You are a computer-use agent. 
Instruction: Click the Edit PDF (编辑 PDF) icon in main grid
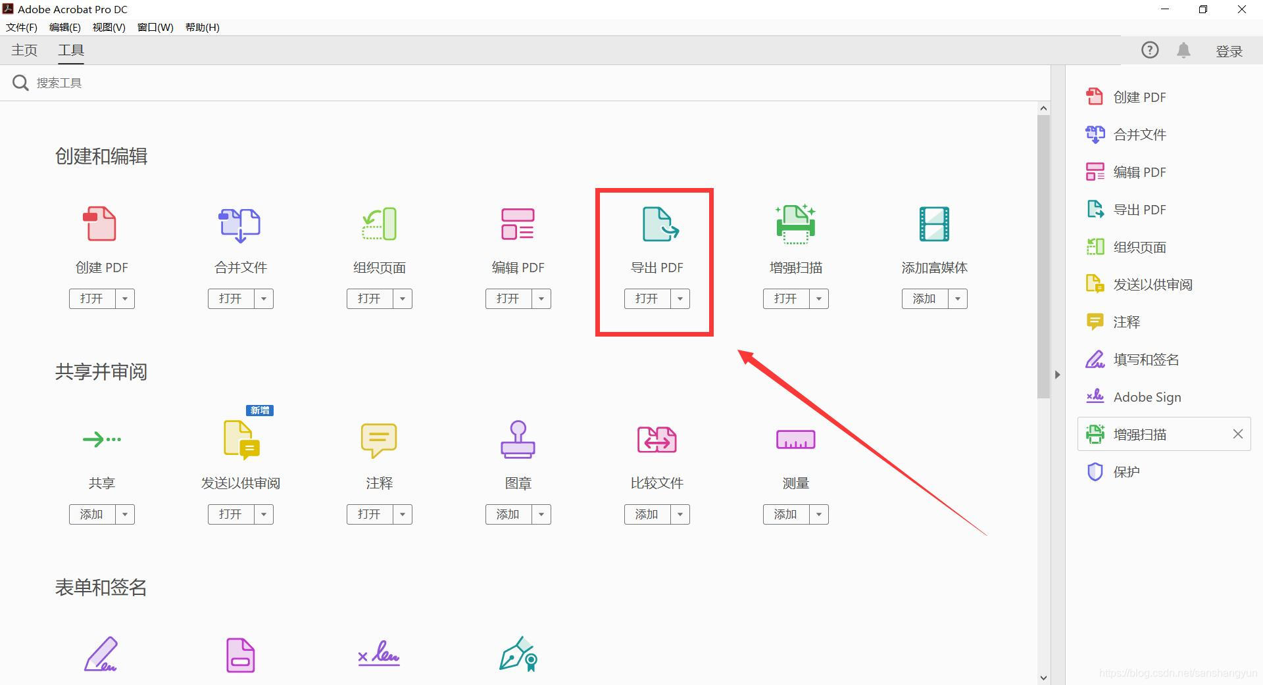coord(518,224)
